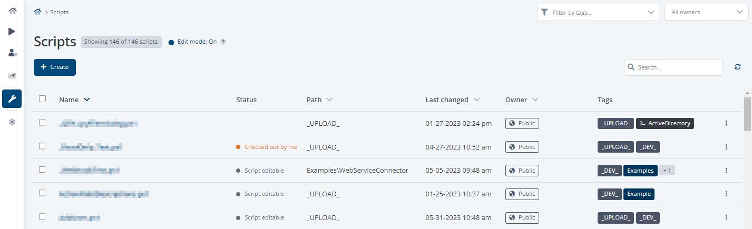Click the +1 more tags badge

point(667,170)
